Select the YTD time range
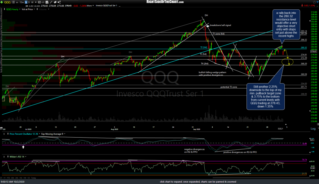 [x=8, y=178]
